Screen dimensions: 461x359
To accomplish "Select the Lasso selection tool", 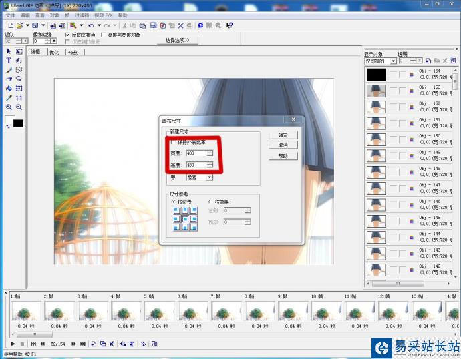I will pos(19,79).
